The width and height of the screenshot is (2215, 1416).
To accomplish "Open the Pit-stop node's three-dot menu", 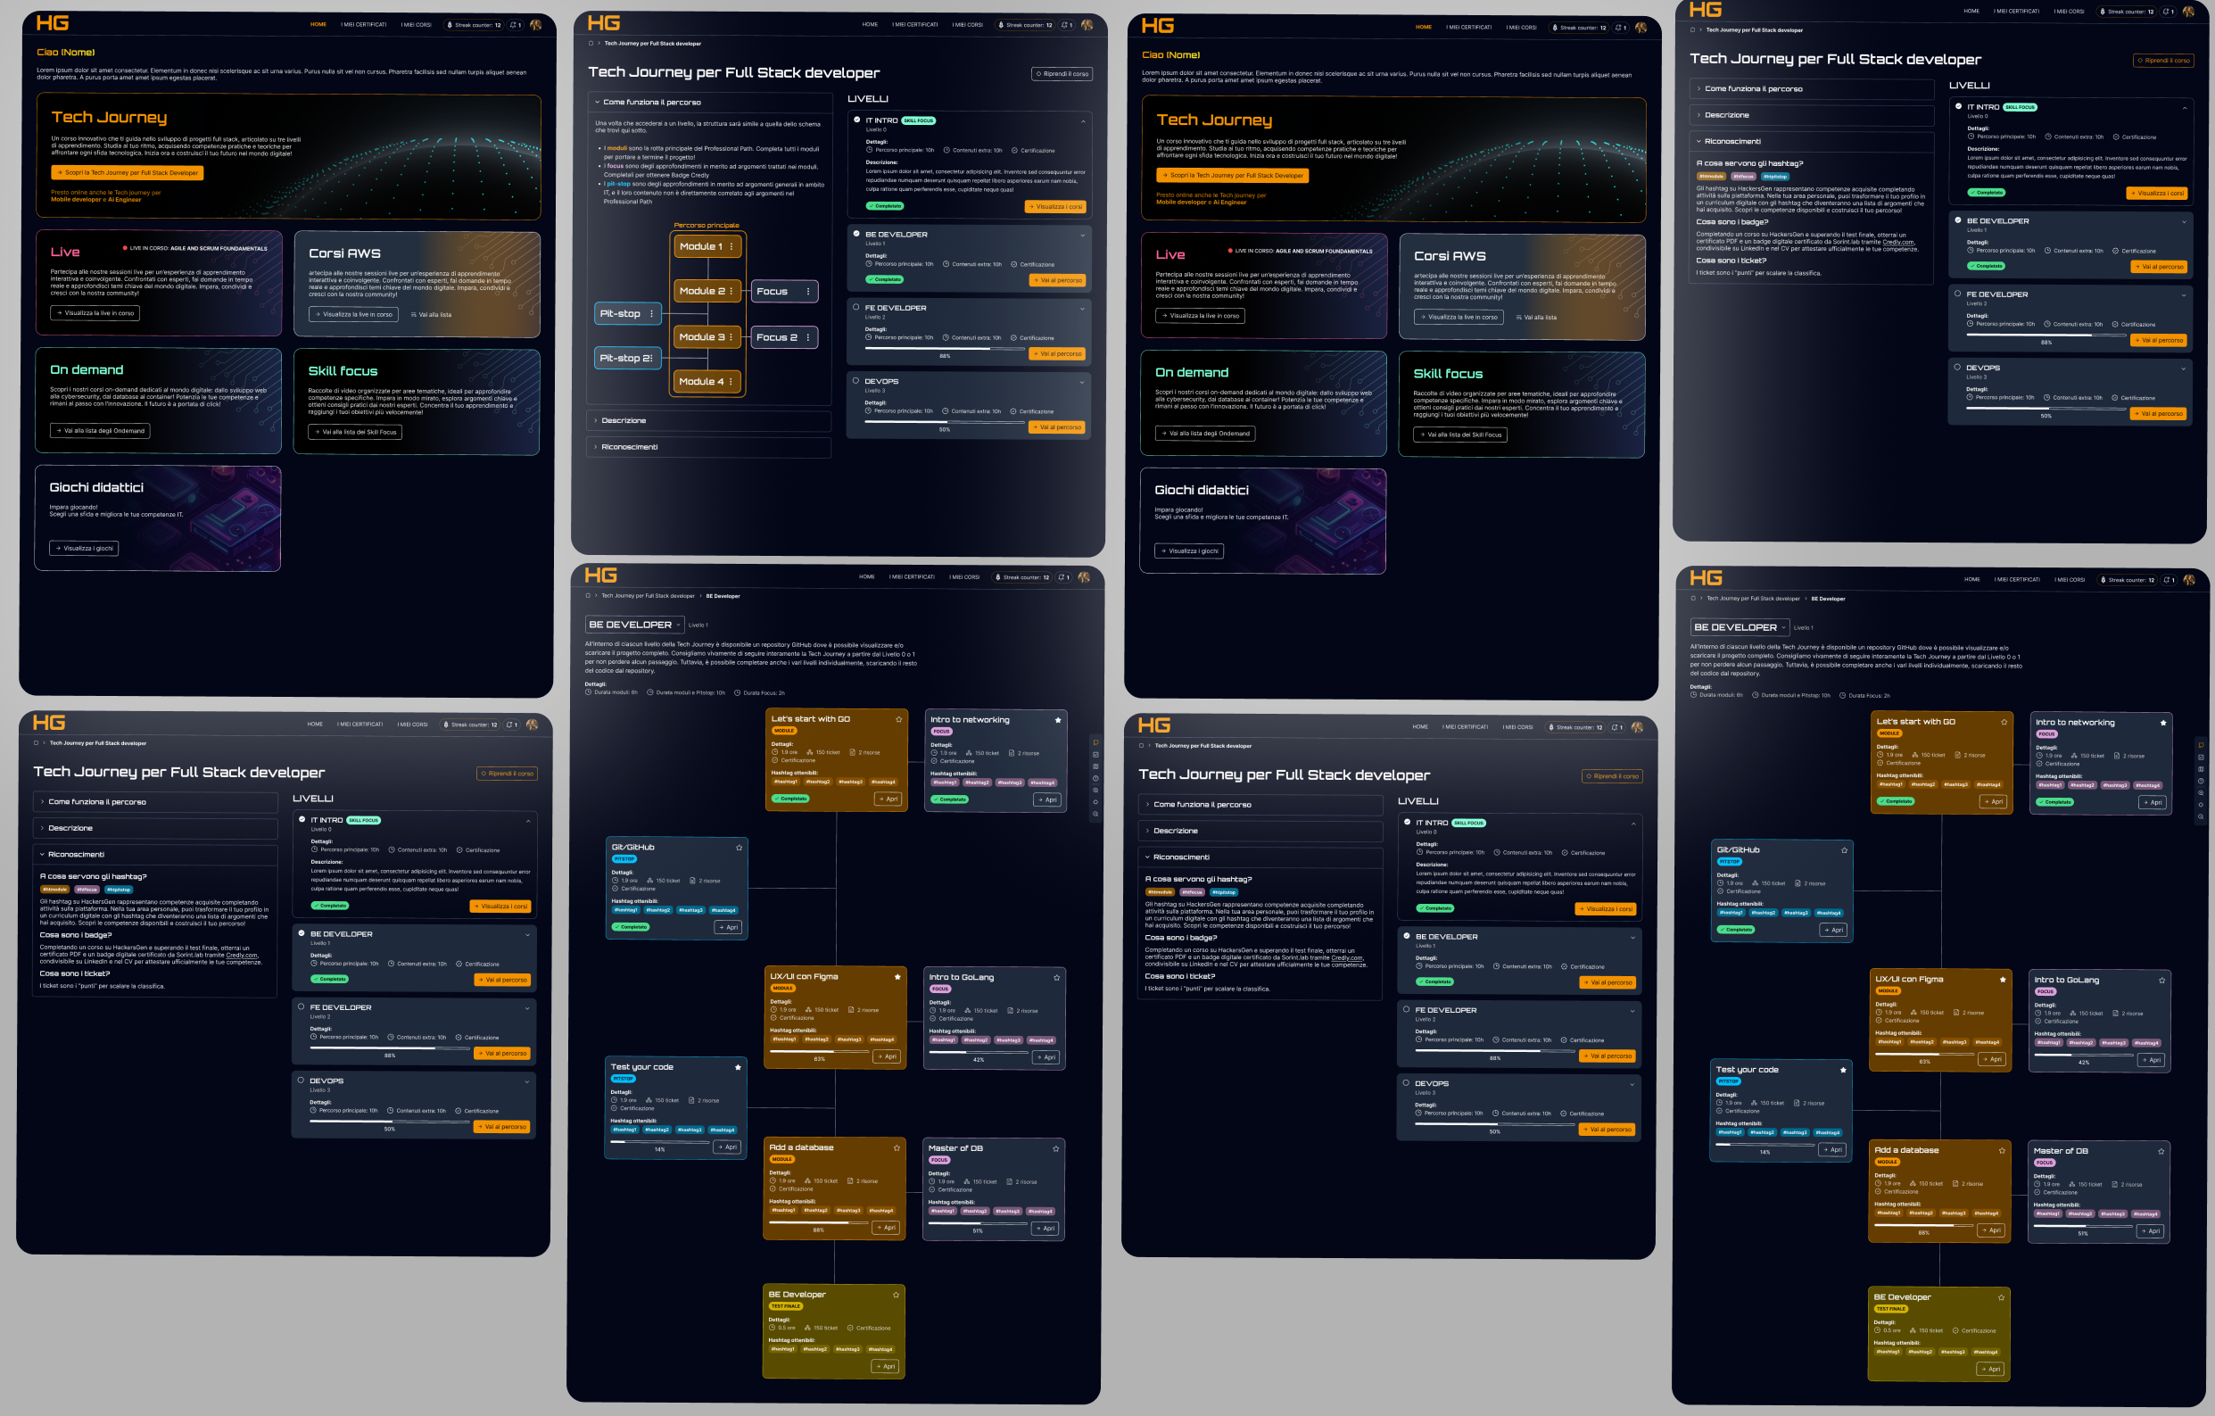I will point(651,314).
